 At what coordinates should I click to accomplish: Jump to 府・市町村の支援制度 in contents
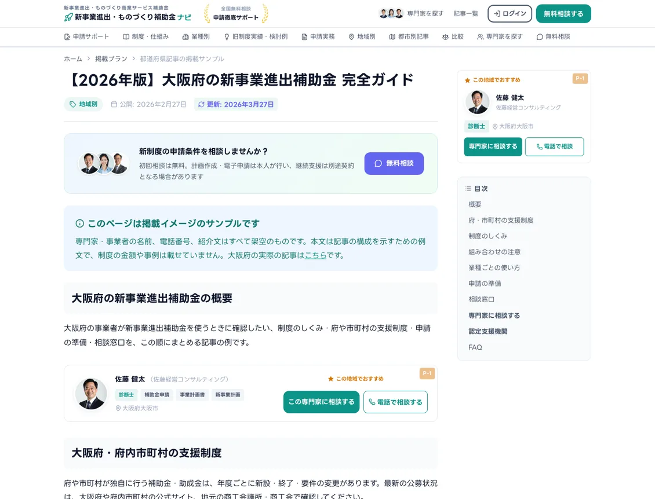pyautogui.click(x=501, y=221)
